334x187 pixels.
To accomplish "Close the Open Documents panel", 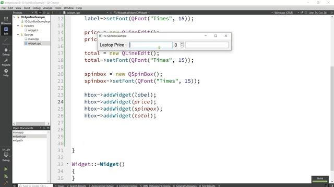I will 48,128.
